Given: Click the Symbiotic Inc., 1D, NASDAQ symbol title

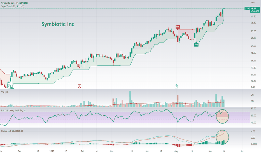Looking at the screenshot, I should click(15, 3).
